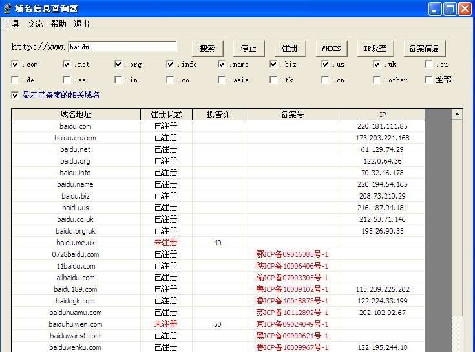The height and width of the screenshot is (352, 475).
Task: Select the baiduwansf.com domain
Action: [x=76, y=336]
